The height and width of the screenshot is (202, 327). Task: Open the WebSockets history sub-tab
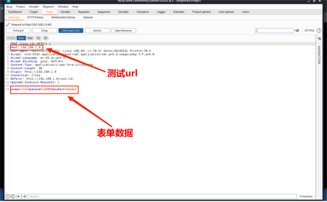[63, 18]
